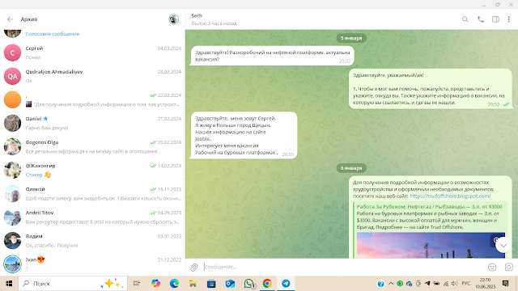Image resolution: width=518 pixels, height=291 pixels.
Task: Click Bogonos Olga's profile photo
Action: point(12,146)
